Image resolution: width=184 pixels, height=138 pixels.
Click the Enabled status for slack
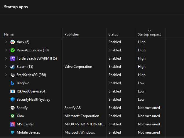(115, 42)
